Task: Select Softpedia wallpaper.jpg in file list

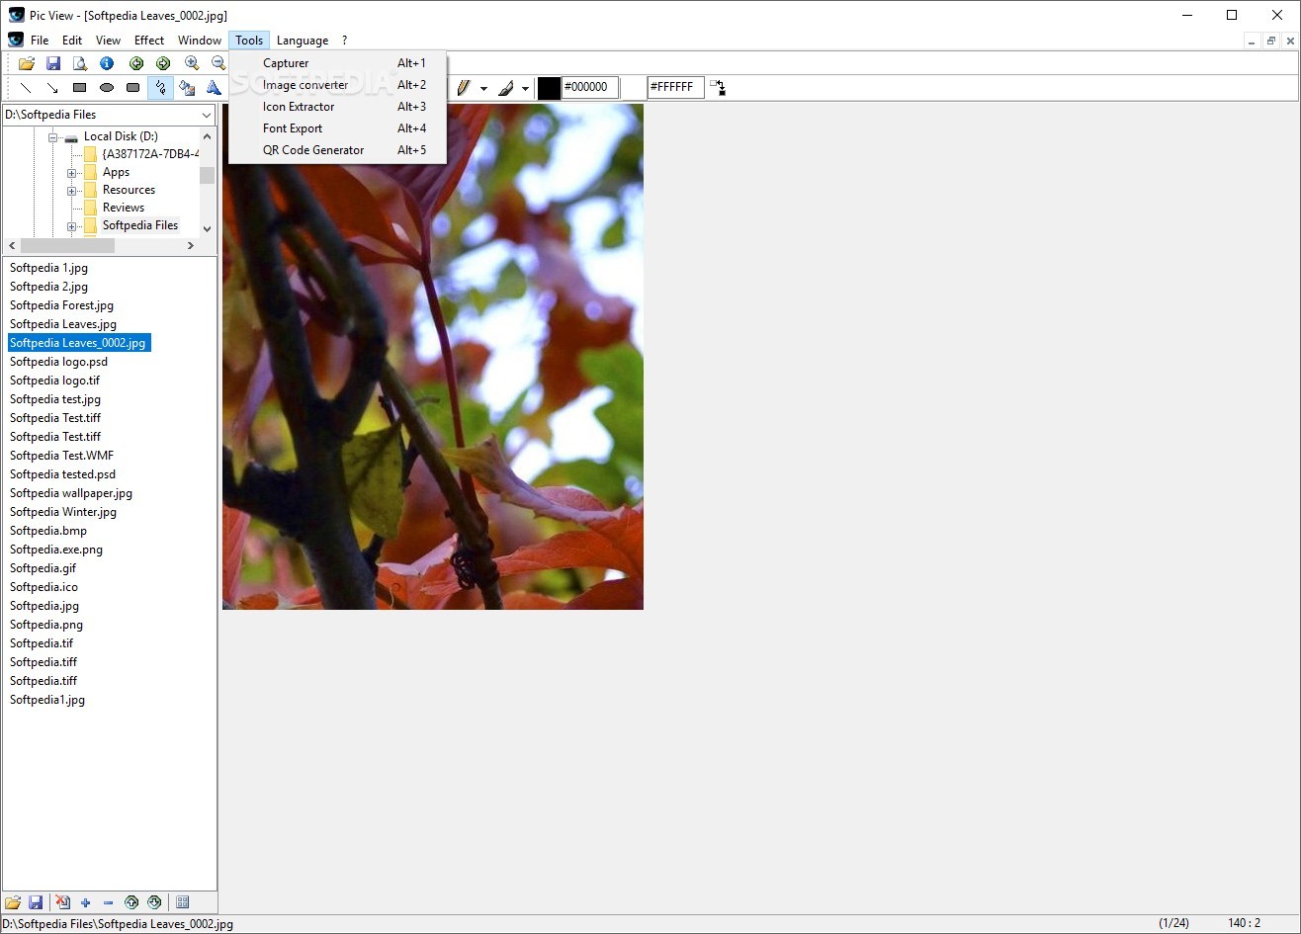Action: pyautogui.click(x=71, y=493)
